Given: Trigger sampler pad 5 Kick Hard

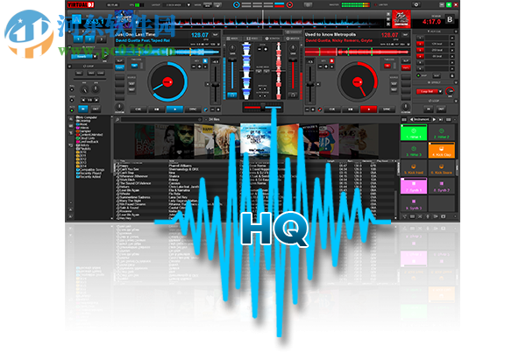Looking at the screenshot, I should 414,168.
